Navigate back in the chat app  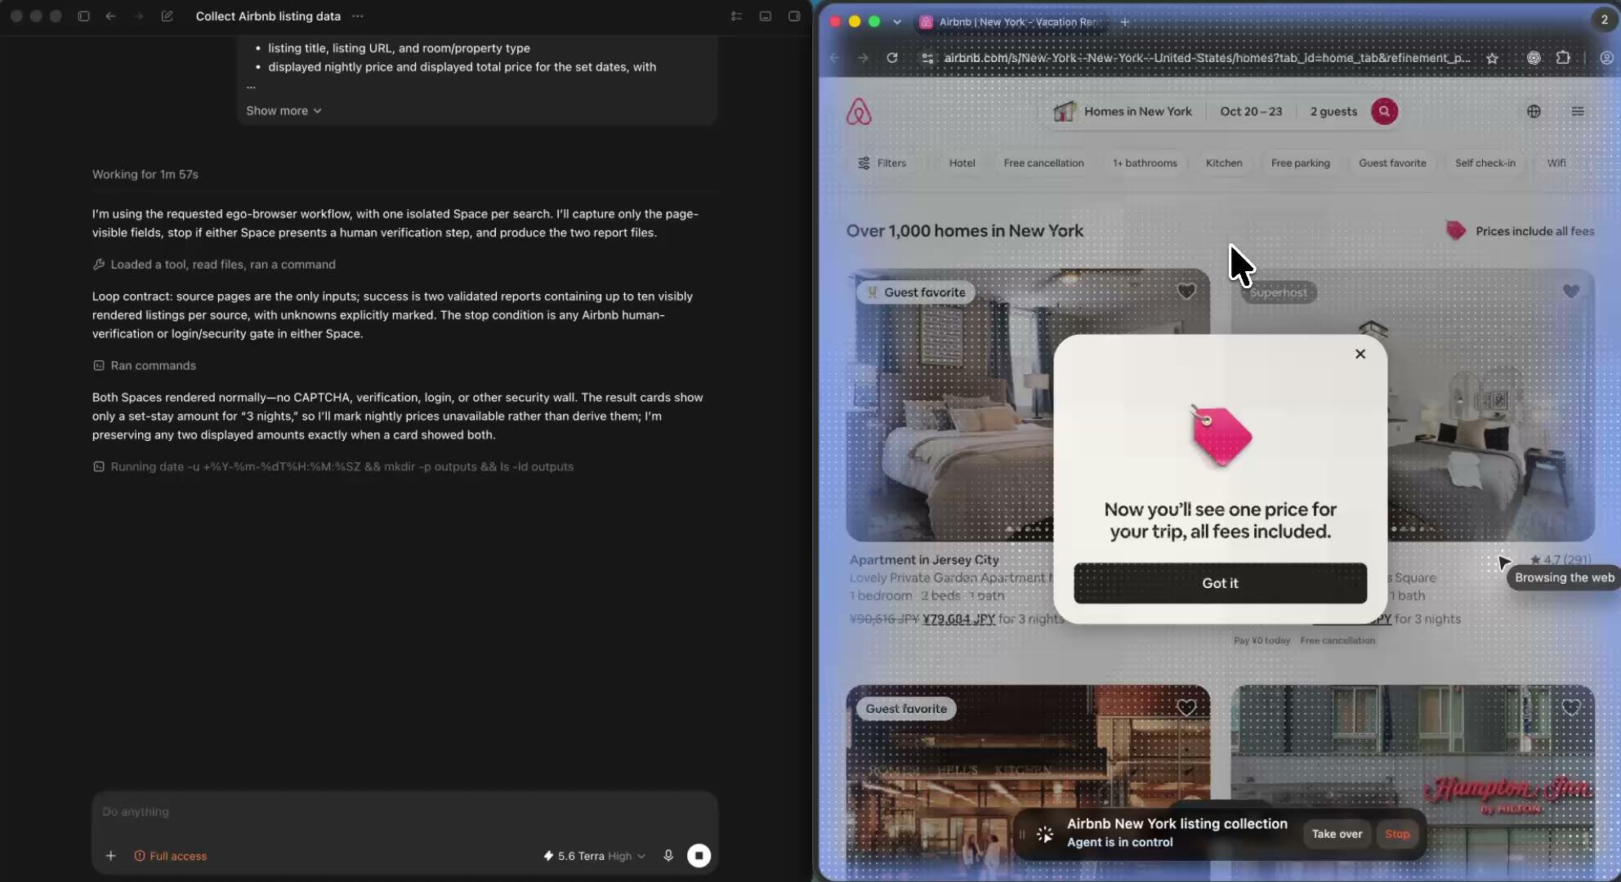tap(110, 16)
